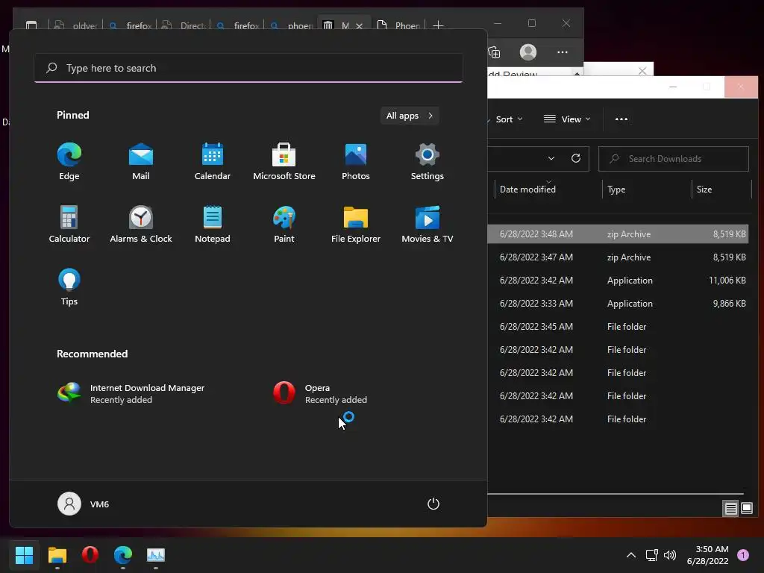Switch Explorer to details view layout

click(731, 509)
